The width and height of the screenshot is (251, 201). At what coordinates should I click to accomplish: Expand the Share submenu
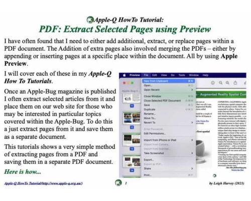pos(169,168)
